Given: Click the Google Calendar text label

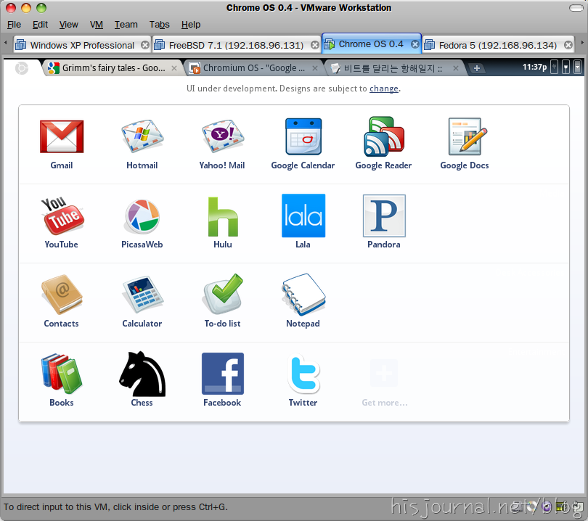Looking at the screenshot, I should pyautogui.click(x=303, y=165).
